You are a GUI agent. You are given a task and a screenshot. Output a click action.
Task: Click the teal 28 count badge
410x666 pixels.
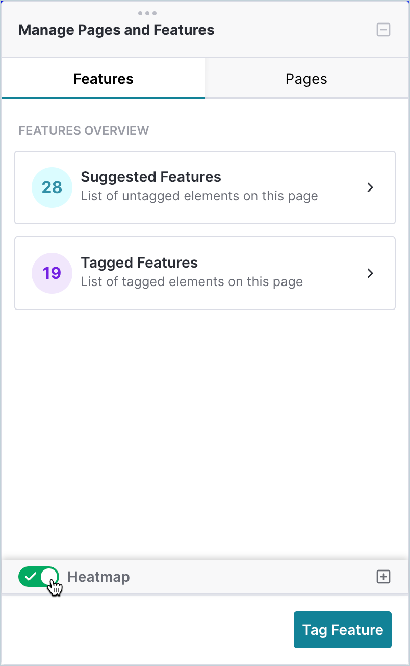pyautogui.click(x=52, y=187)
